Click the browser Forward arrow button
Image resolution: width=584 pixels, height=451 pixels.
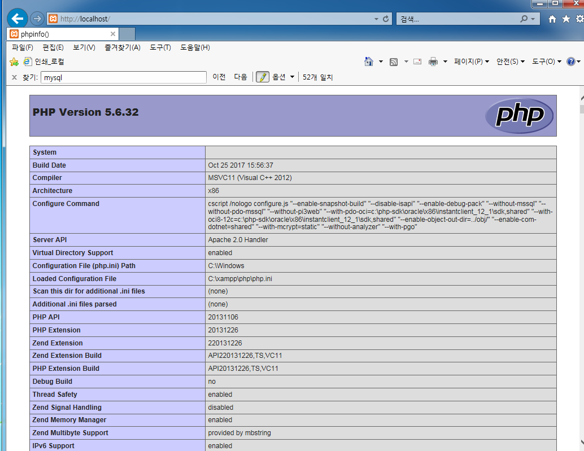pos(37,18)
